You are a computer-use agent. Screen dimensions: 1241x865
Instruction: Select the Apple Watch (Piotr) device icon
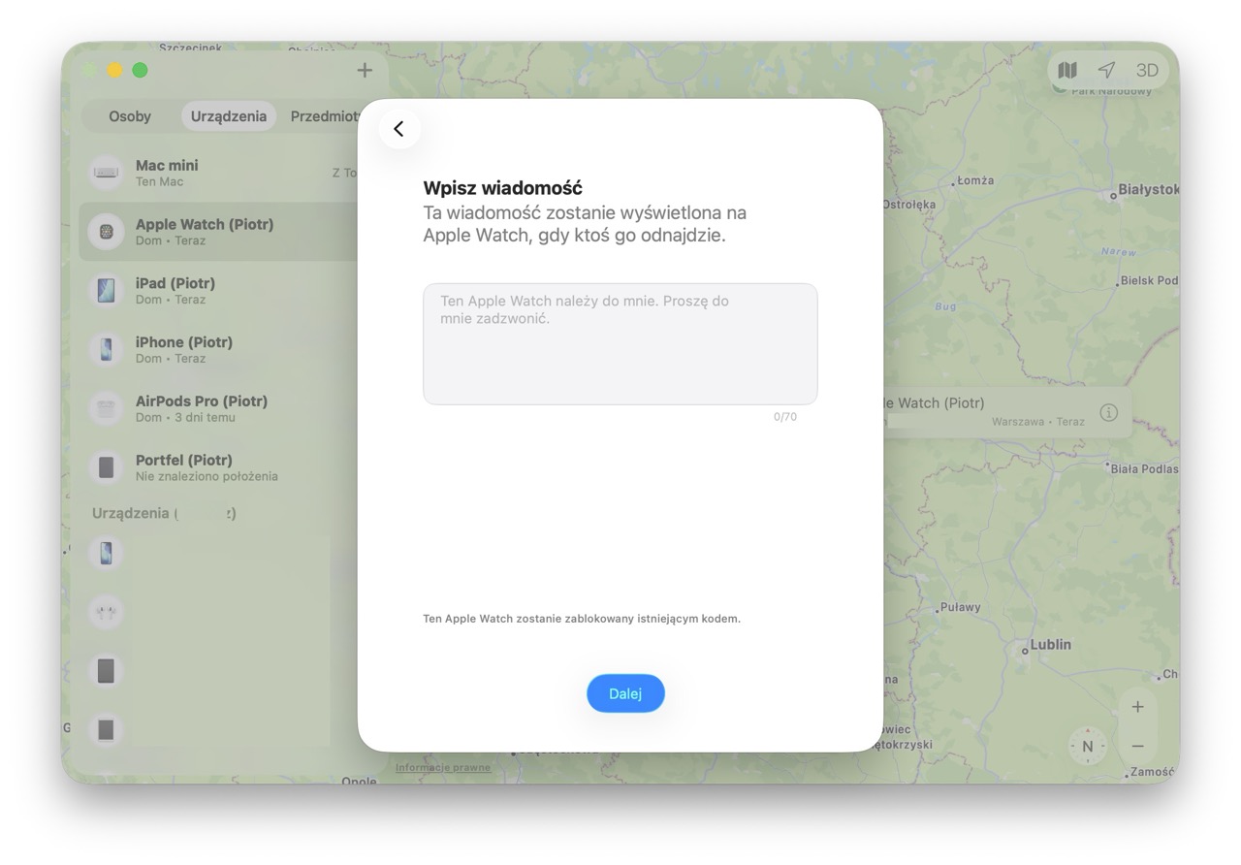106,232
